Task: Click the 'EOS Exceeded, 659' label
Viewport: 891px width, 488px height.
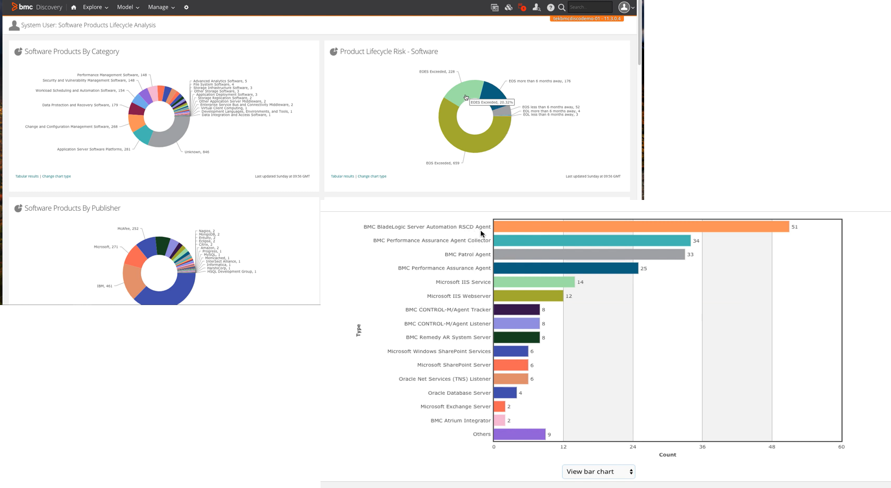Action: (x=443, y=163)
